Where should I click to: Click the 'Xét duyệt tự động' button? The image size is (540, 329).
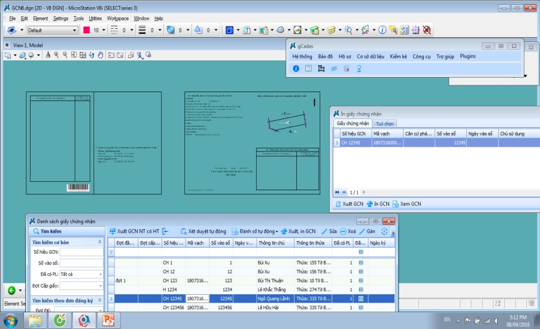pos(203,231)
